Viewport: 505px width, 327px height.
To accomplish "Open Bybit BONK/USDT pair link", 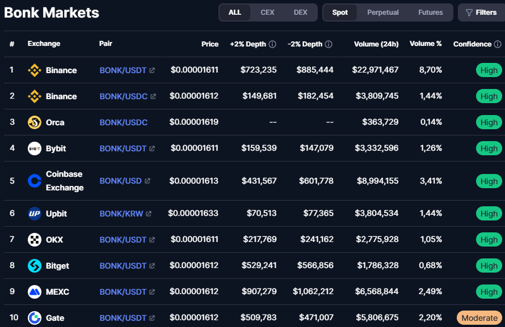I will pyautogui.click(x=123, y=148).
